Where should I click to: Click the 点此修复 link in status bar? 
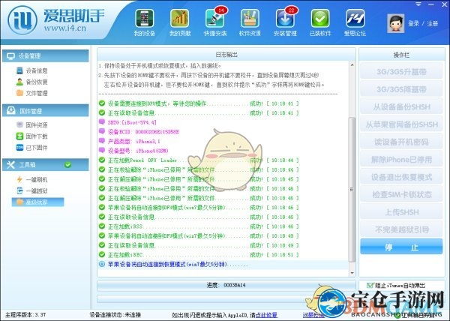(266, 315)
